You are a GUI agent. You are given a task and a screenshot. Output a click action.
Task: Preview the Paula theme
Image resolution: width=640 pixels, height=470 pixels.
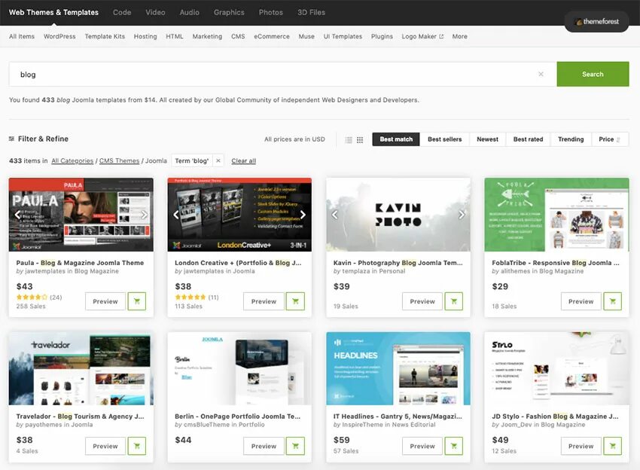pyautogui.click(x=105, y=301)
